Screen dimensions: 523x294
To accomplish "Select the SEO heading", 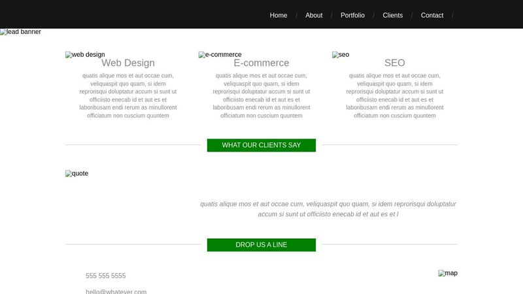I will pos(395,63).
